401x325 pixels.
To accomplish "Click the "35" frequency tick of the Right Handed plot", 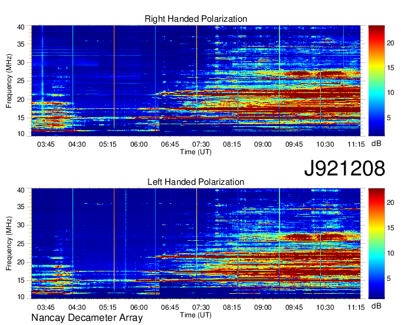I will click(x=21, y=44).
